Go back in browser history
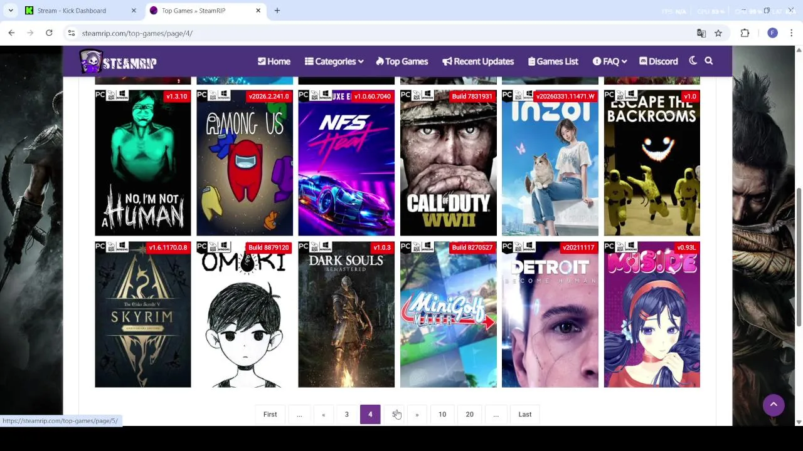 point(11,33)
